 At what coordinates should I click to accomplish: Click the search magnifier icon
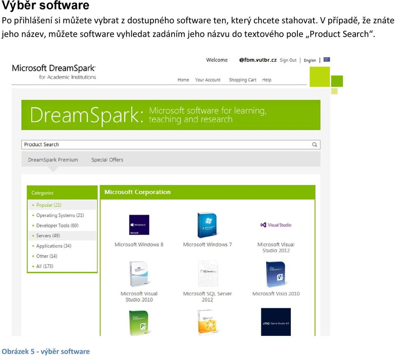(314, 145)
